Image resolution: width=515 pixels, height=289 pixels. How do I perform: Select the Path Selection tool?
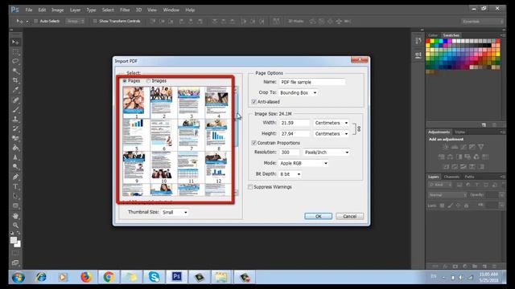[x=15, y=196]
